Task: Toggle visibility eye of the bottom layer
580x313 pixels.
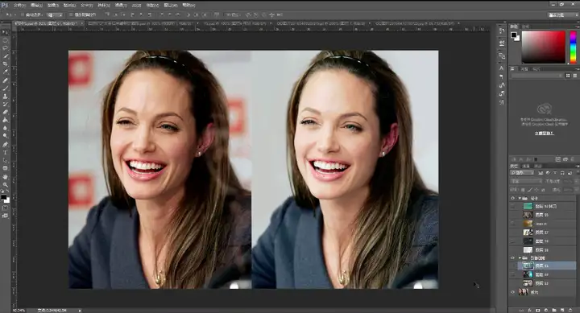Action: pos(512,292)
